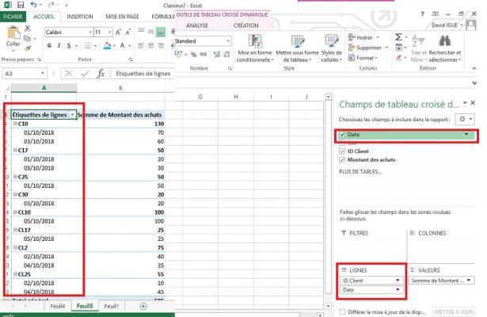Collapse the CL25 group
This screenshot has height=317, width=487.
(x=15, y=274)
